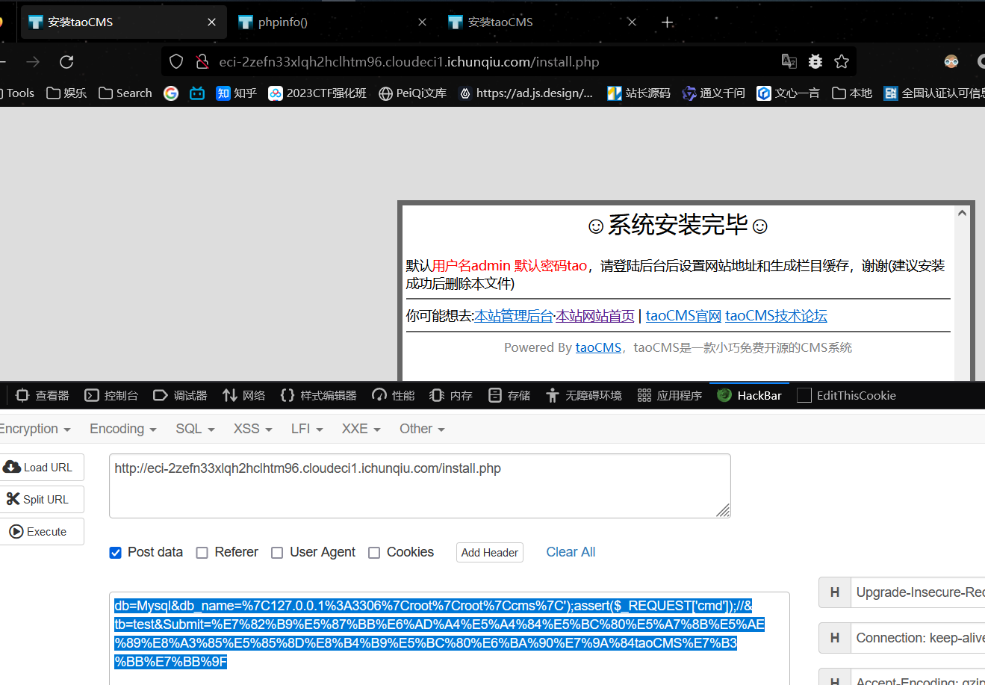The height and width of the screenshot is (685, 985).
Task: Open the ad.js.design bookmark
Action: pos(526,93)
